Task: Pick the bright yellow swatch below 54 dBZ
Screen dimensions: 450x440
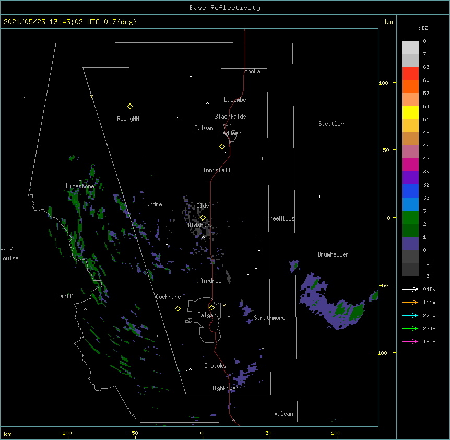Action: [410, 112]
